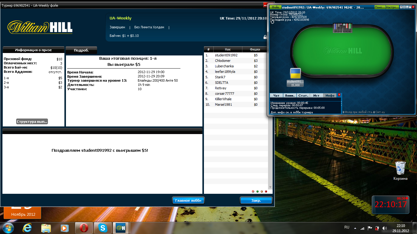This screenshot has width=417, height=234.
Task: Click the red 22:10:17 clock gadget
Action: pos(391,204)
